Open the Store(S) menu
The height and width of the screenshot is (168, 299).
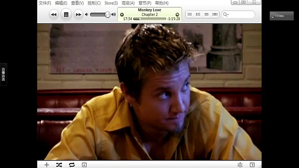(111, 3)
